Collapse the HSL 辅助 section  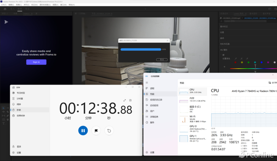pos(224,50)
